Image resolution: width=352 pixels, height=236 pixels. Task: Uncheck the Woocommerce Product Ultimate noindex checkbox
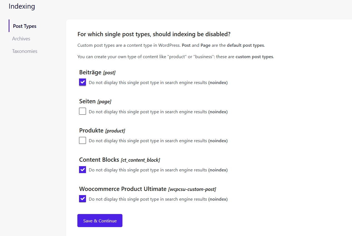pyautogui.click(x=82, y=199)
